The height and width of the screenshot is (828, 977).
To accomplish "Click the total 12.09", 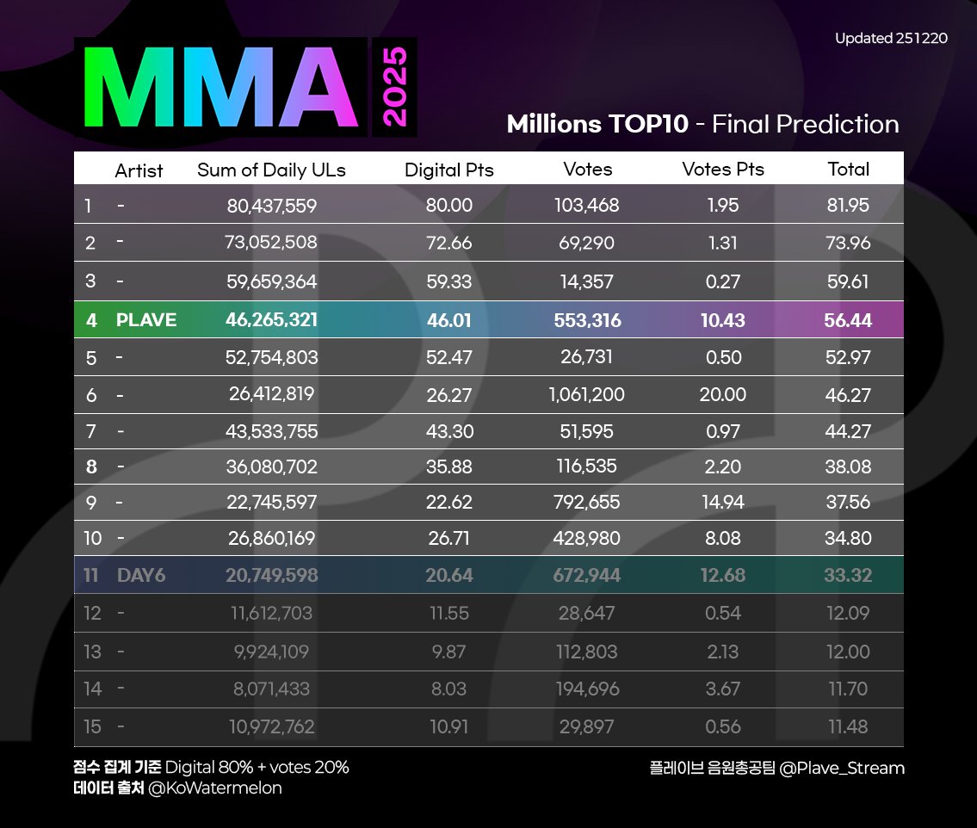I will pyautogui.click(x=848, y=613).
